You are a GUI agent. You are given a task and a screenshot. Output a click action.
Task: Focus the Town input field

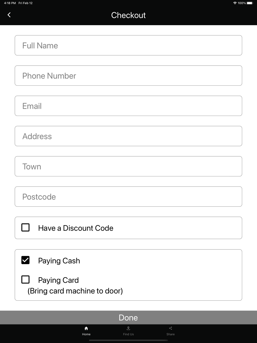128,166
